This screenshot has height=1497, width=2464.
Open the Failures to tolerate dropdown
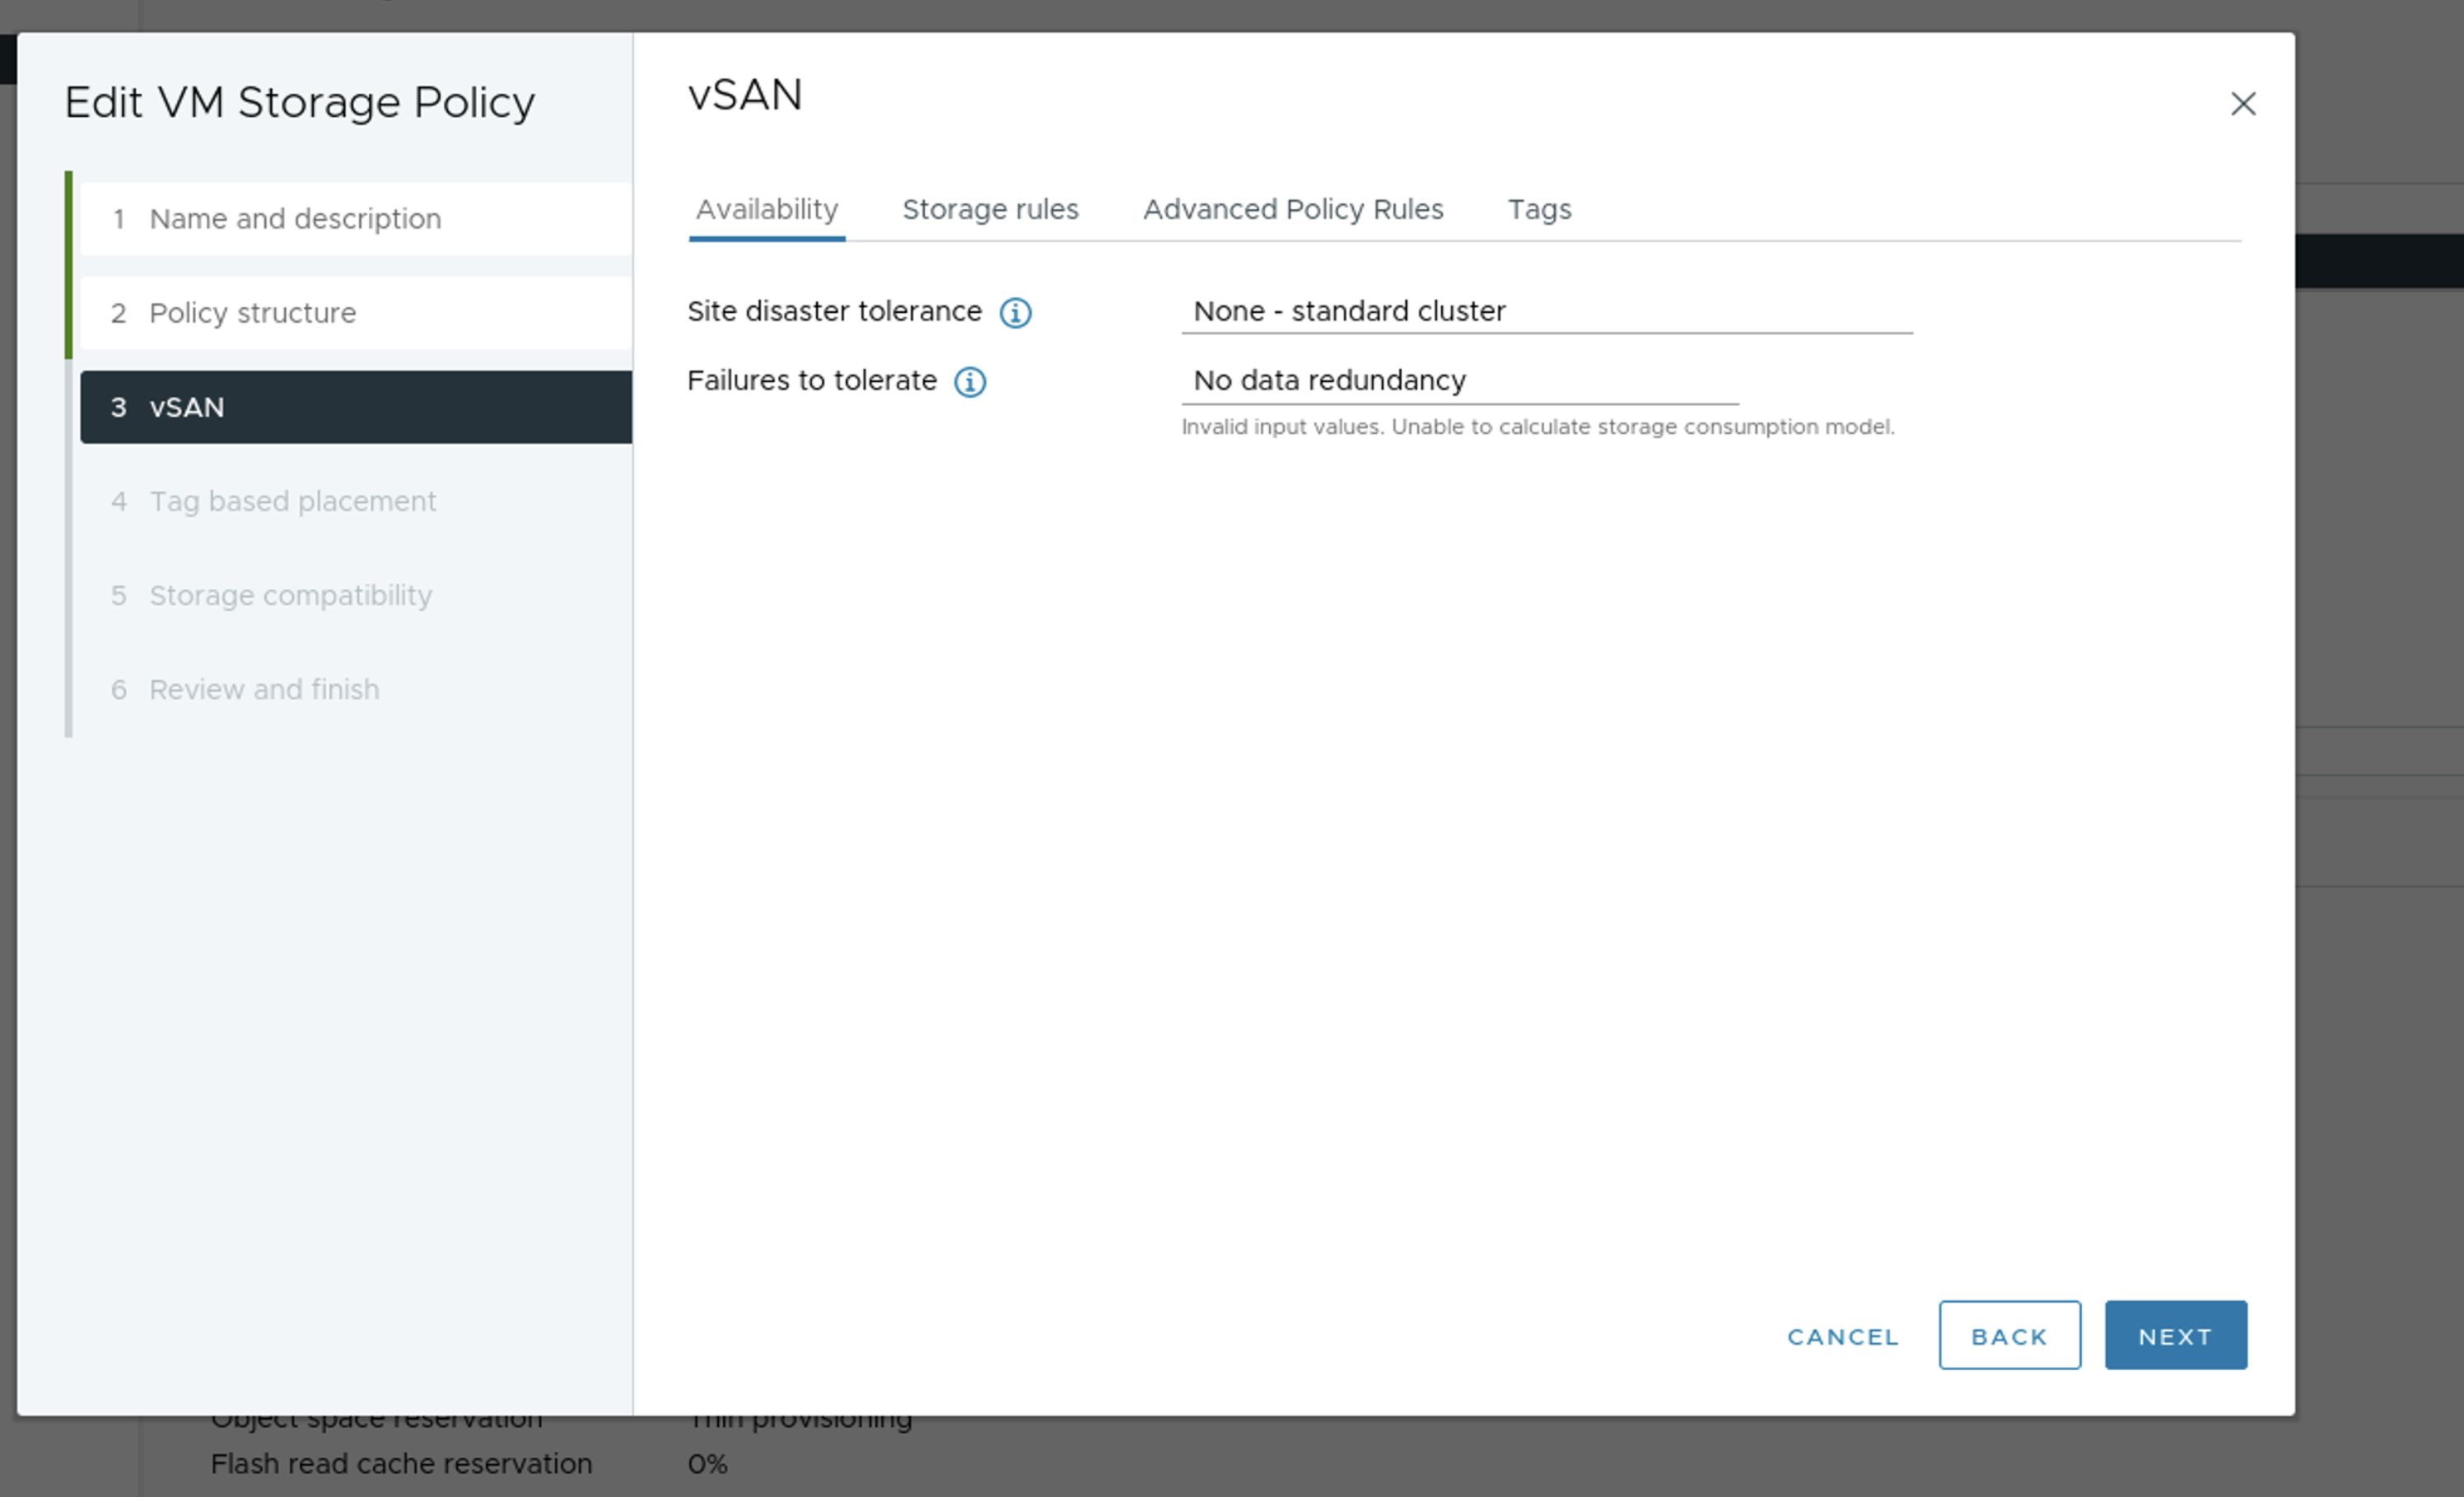click(1459, 381)
